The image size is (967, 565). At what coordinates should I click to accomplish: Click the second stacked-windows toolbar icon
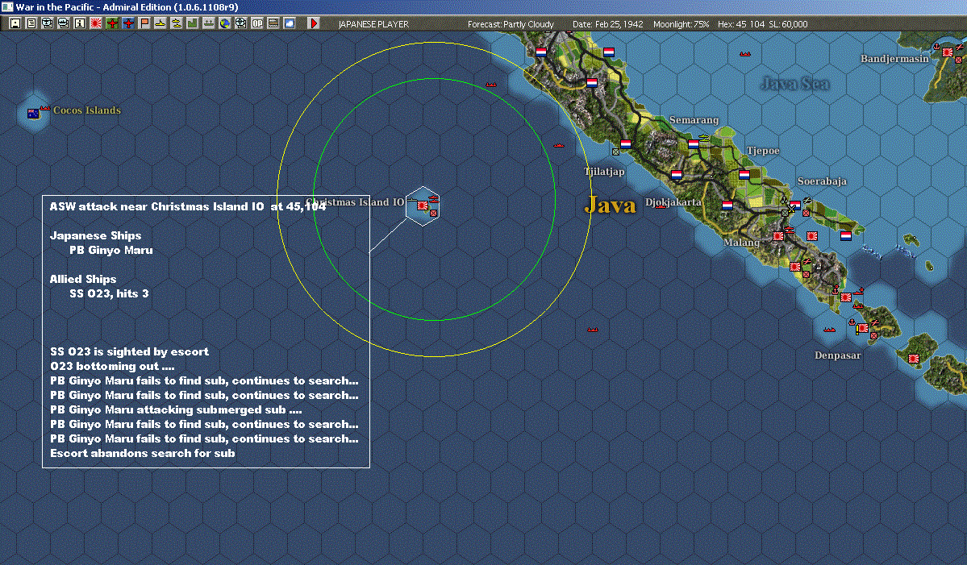click(x=63, y=23)
